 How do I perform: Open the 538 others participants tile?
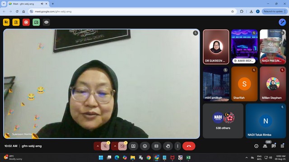point(223,121)
